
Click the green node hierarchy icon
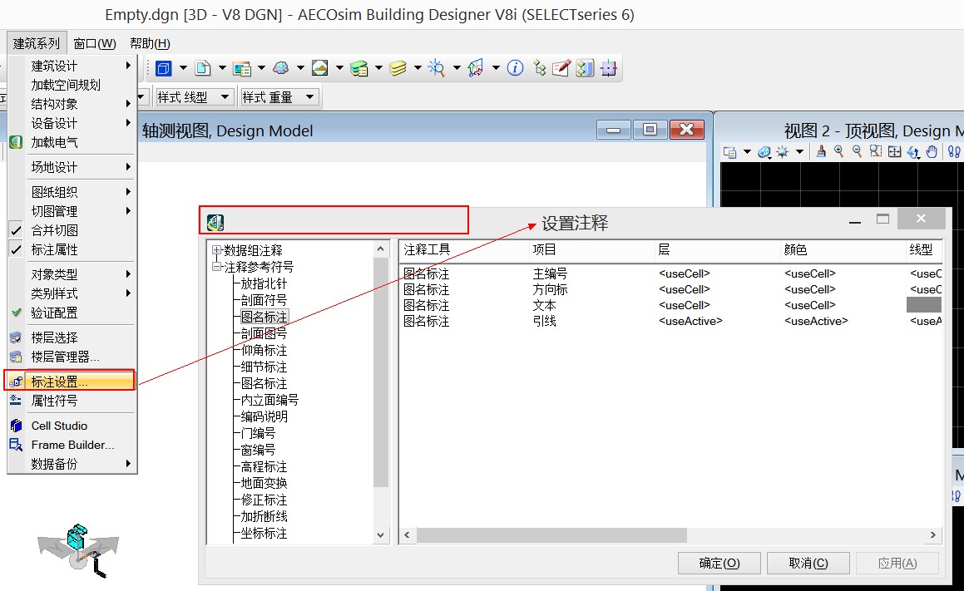[539, 68]
